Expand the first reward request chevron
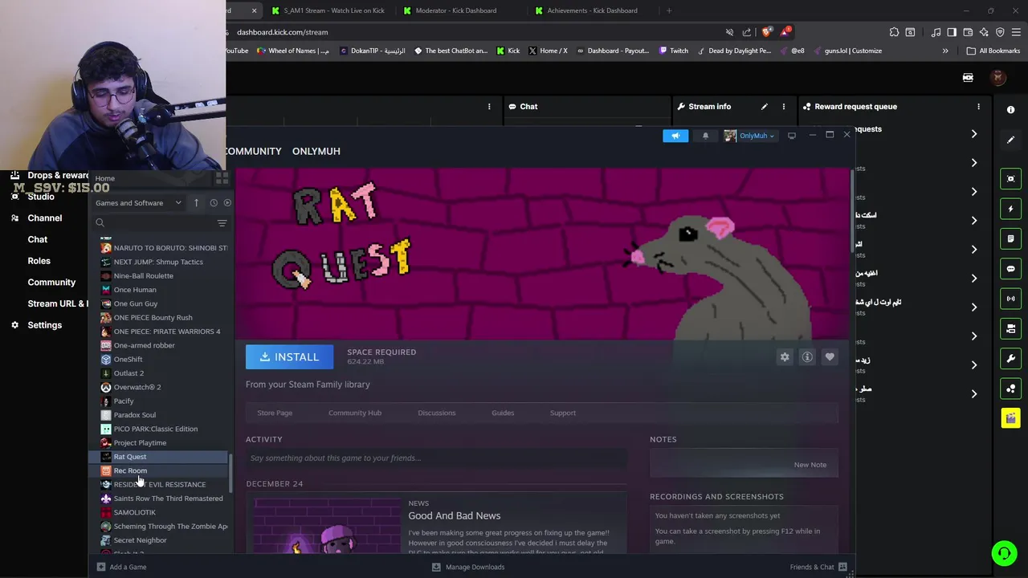This screenshot has width=1028, height=578. tap(973, 134)
